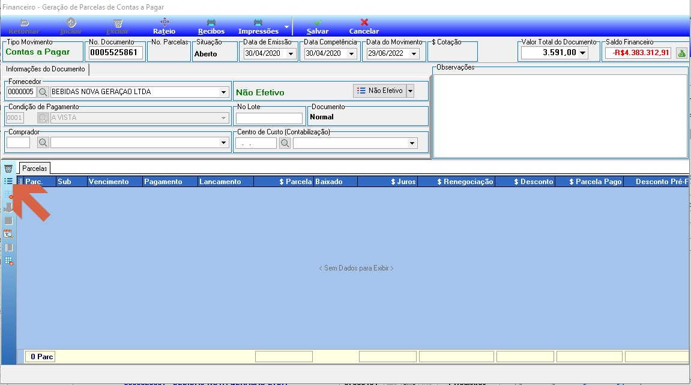This screenshot has height=385, width=691.
Task: Click the Comprador code input field
Action: [x=18, y=143]
